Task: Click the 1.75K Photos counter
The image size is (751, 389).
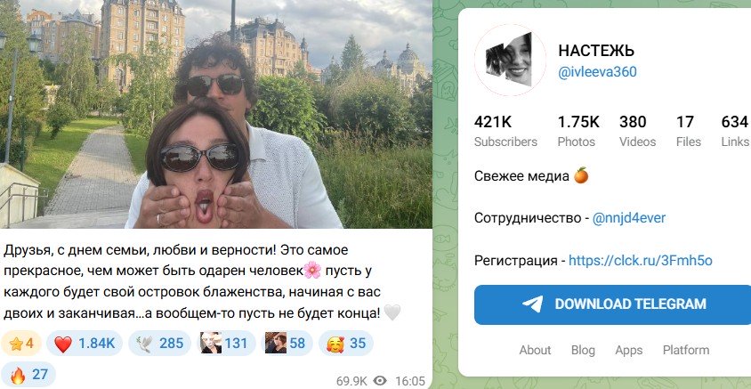Action: click(x=578, y=130)
